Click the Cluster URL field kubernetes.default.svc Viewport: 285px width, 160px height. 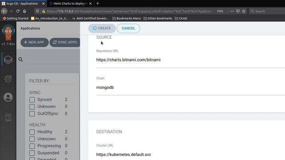(x=191, y=155)
